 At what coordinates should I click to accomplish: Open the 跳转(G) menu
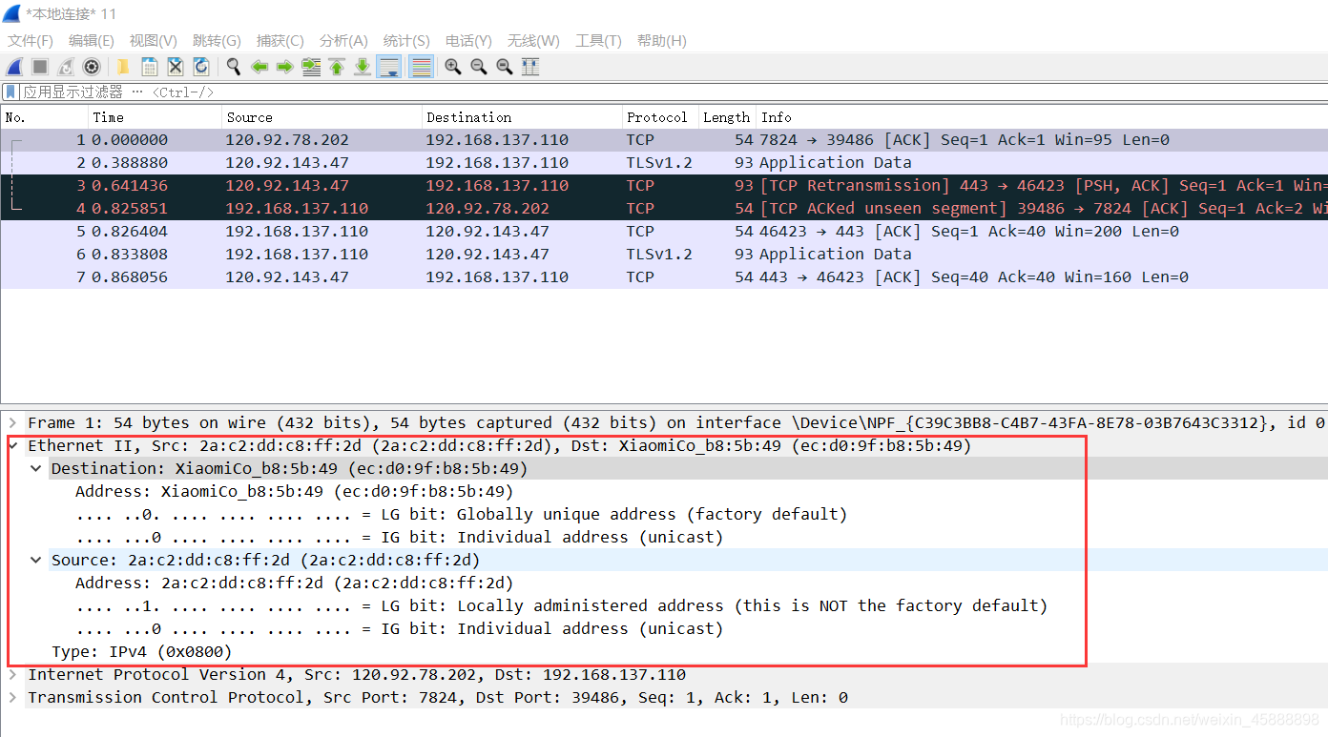click(217, 41)
